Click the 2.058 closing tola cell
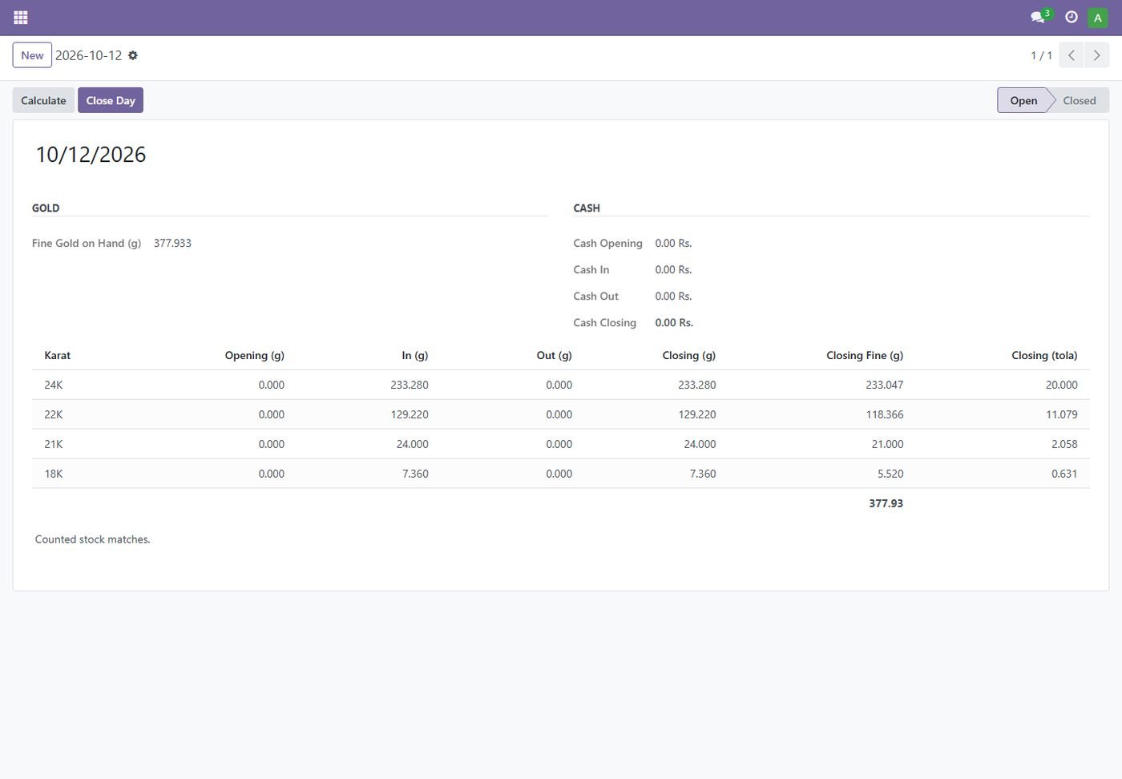The image size is (1122, 779). point(1064,444)
